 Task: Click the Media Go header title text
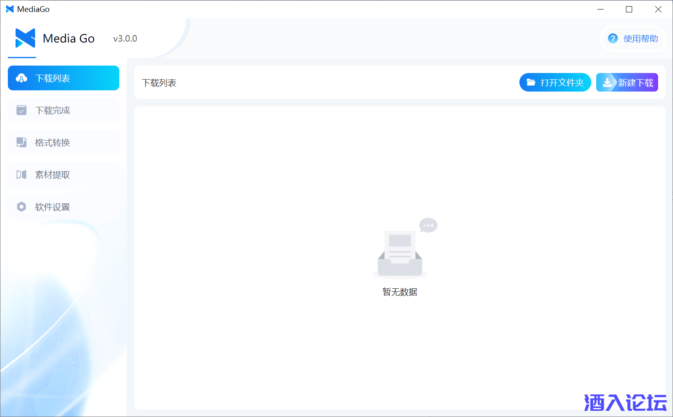coord(69,38)
